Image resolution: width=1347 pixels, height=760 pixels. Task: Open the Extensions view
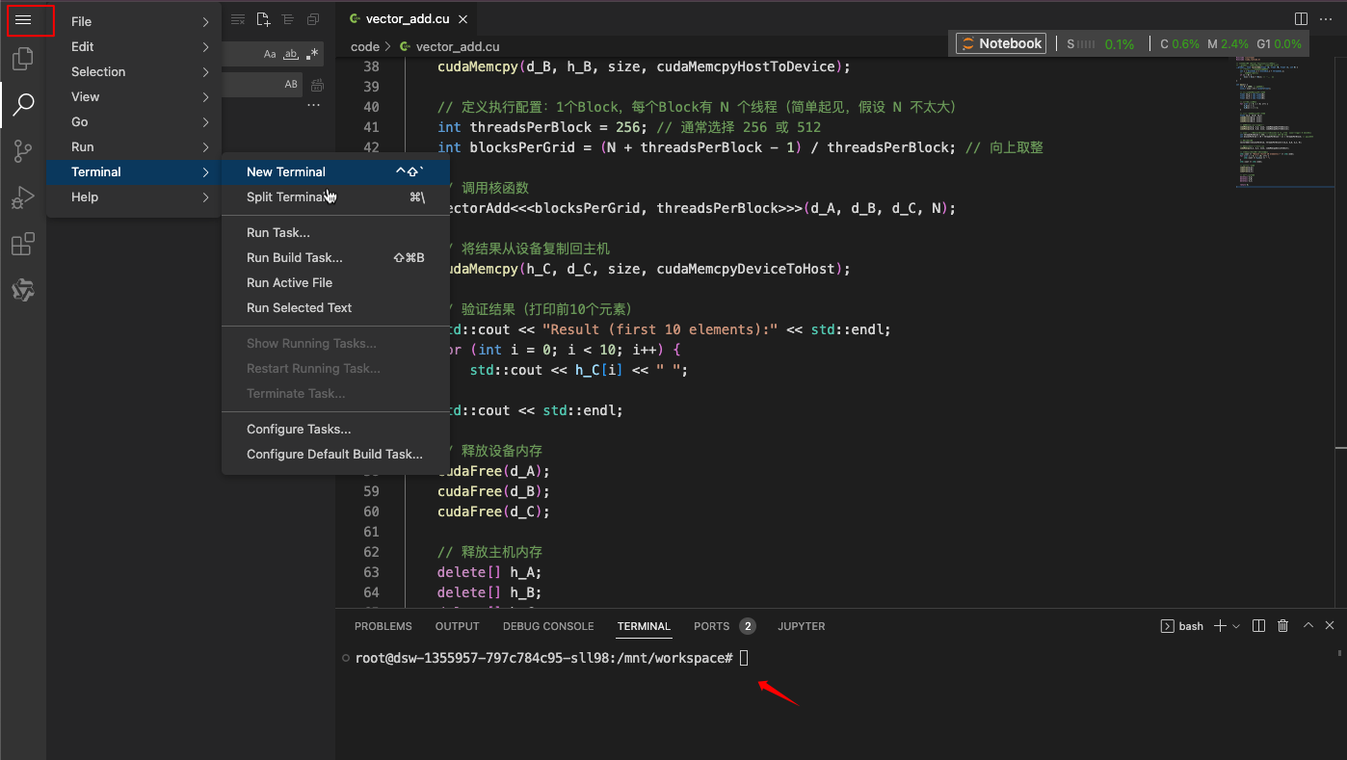(23, 244)
